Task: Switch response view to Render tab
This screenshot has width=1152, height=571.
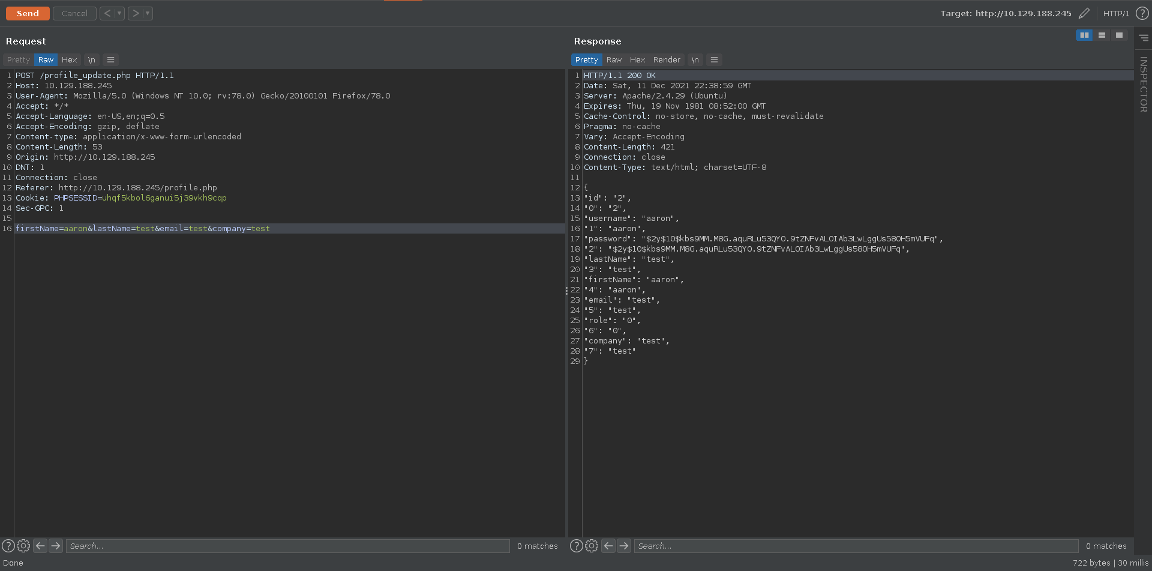Action: tap(666, 60)
